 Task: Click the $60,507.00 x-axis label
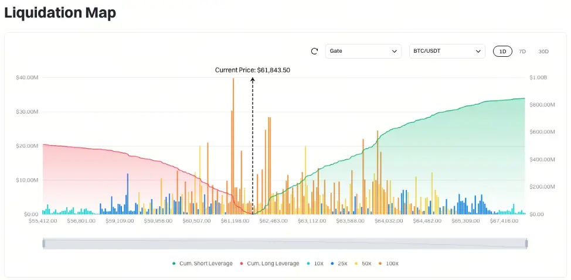[196, 221]
